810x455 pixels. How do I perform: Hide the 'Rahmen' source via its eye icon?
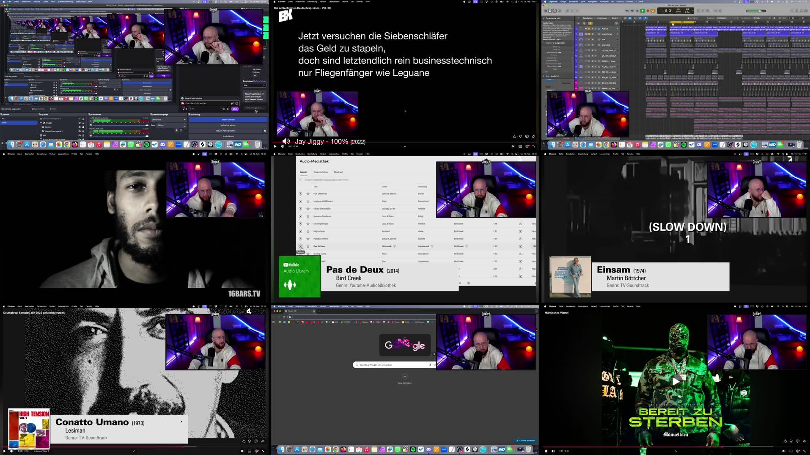[80, 127]
